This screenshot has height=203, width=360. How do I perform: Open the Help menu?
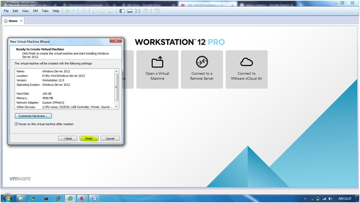pos(56,11)
